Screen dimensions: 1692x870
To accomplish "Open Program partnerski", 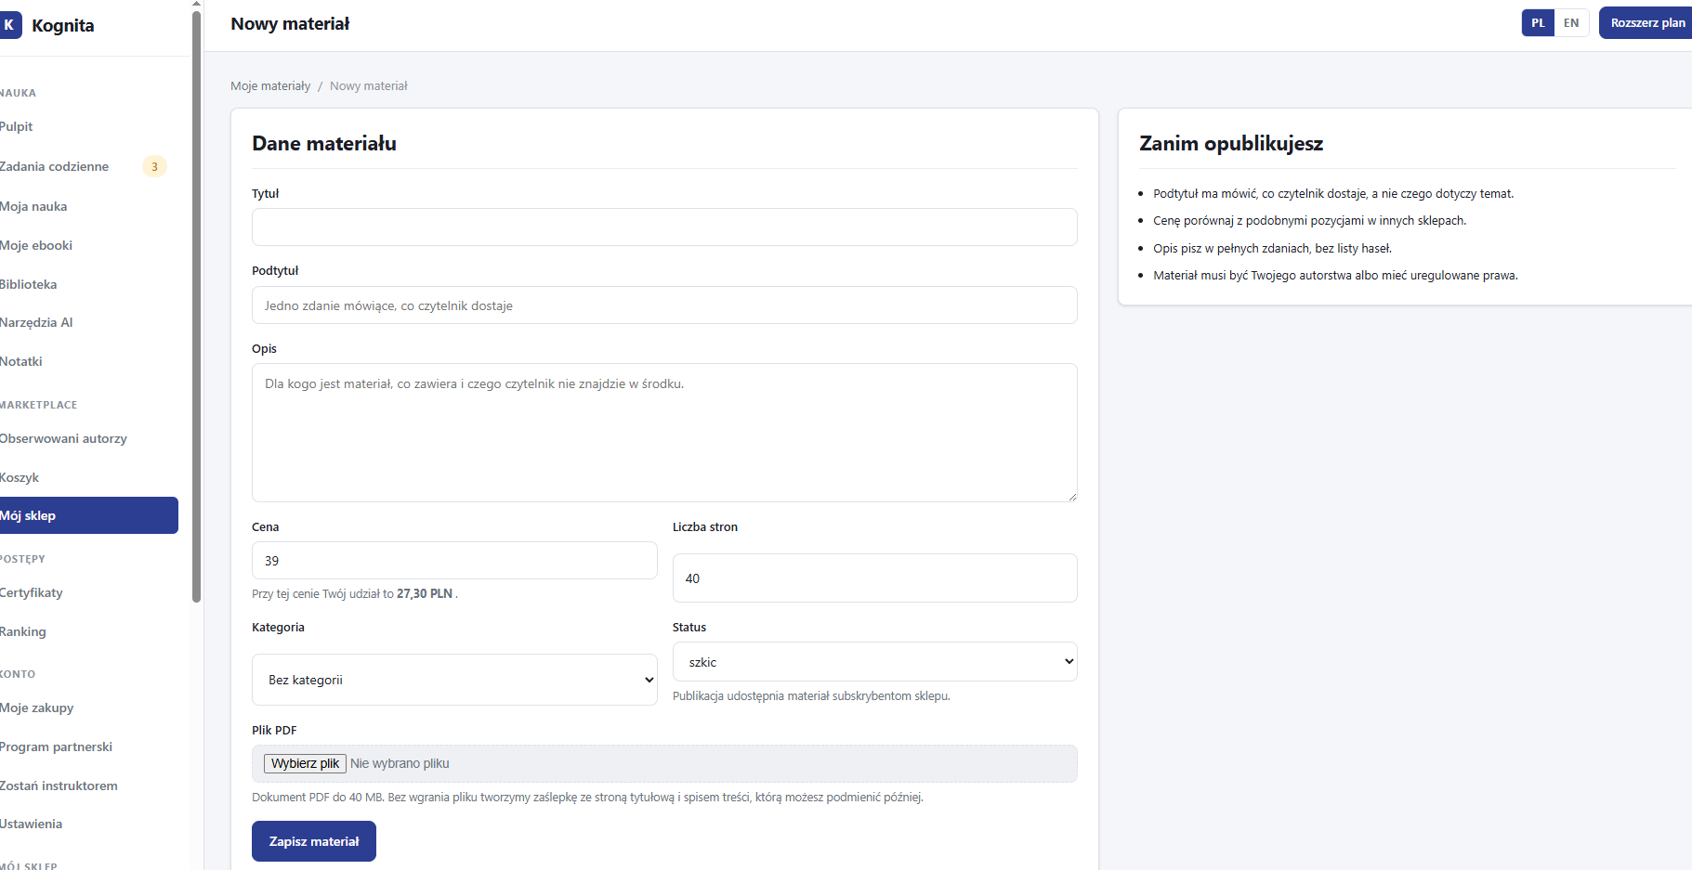I will tap(56, 747).
